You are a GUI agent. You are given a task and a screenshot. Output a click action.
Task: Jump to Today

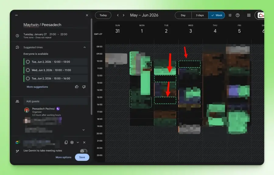pos(103,15)
